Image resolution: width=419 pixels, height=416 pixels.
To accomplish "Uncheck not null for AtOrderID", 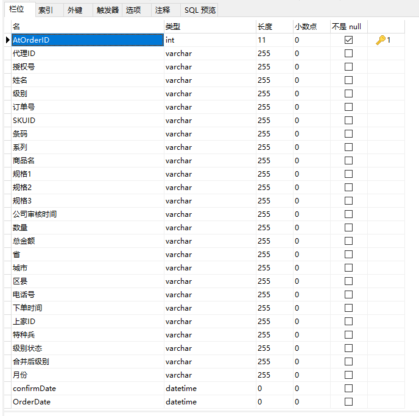I will (x=348, y=40).
